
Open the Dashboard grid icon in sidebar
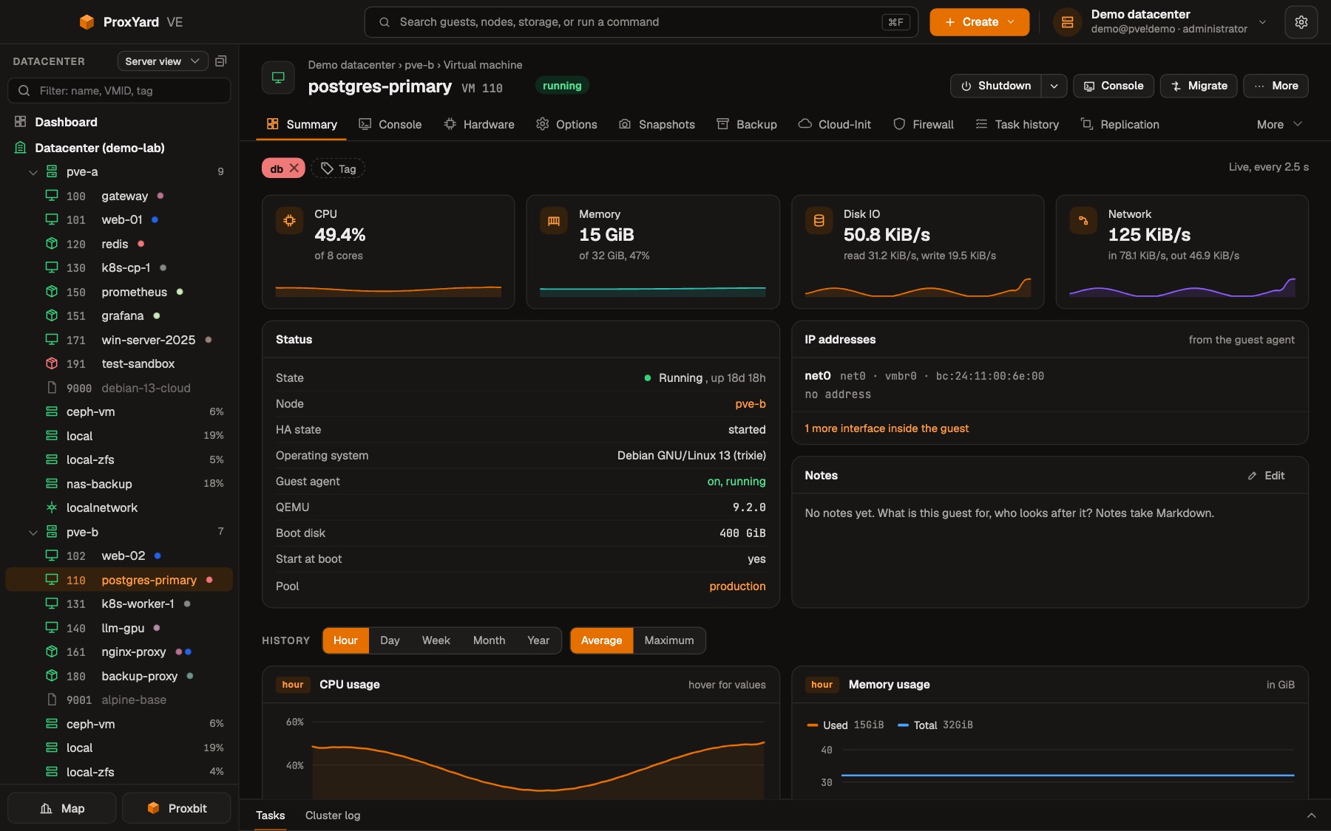21,122
